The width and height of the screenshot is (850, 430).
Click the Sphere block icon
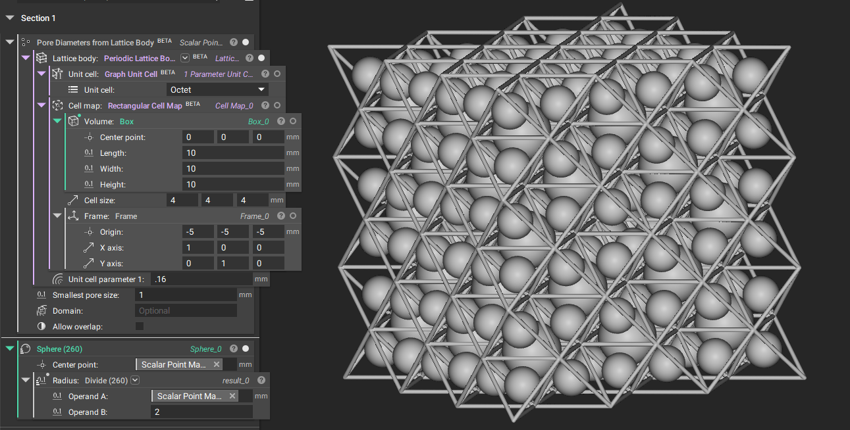coord(26,348)
